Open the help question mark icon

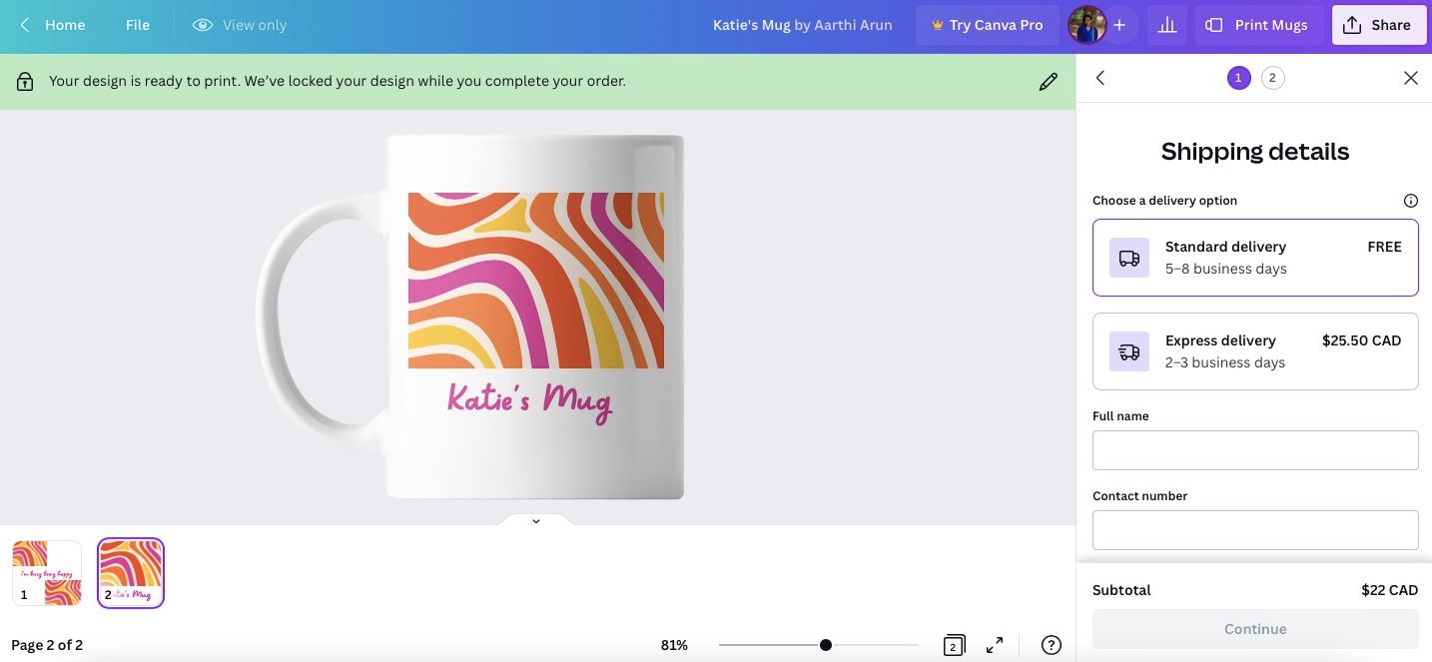tap(1051, 645)
